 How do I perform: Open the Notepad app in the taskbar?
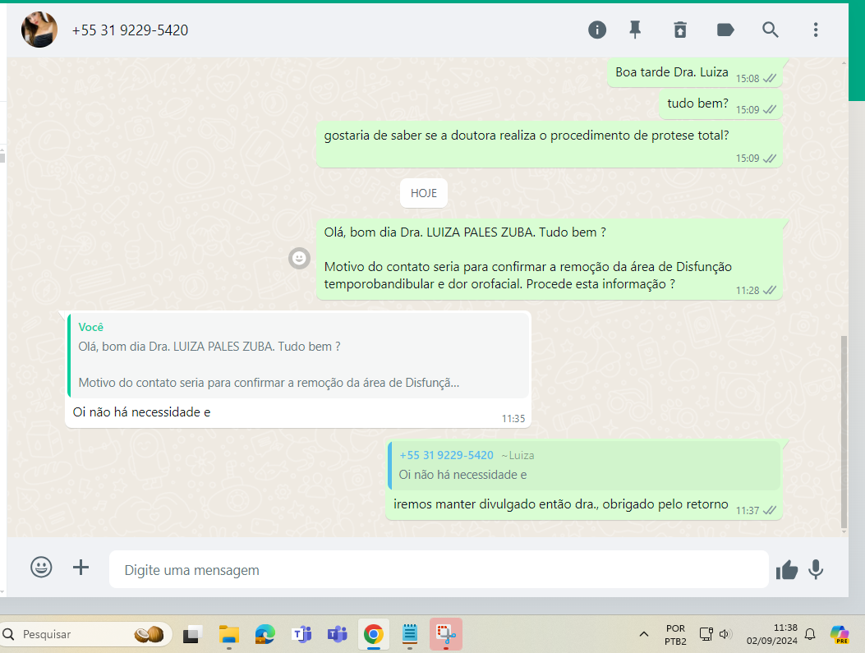(x=410, y=634)
